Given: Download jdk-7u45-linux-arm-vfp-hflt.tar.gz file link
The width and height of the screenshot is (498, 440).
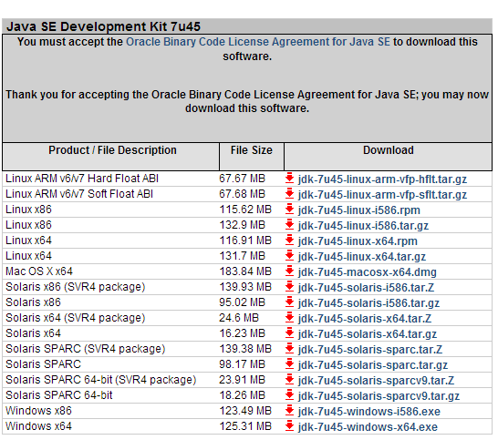Looking at the screenshot, I should coord(382,179).
